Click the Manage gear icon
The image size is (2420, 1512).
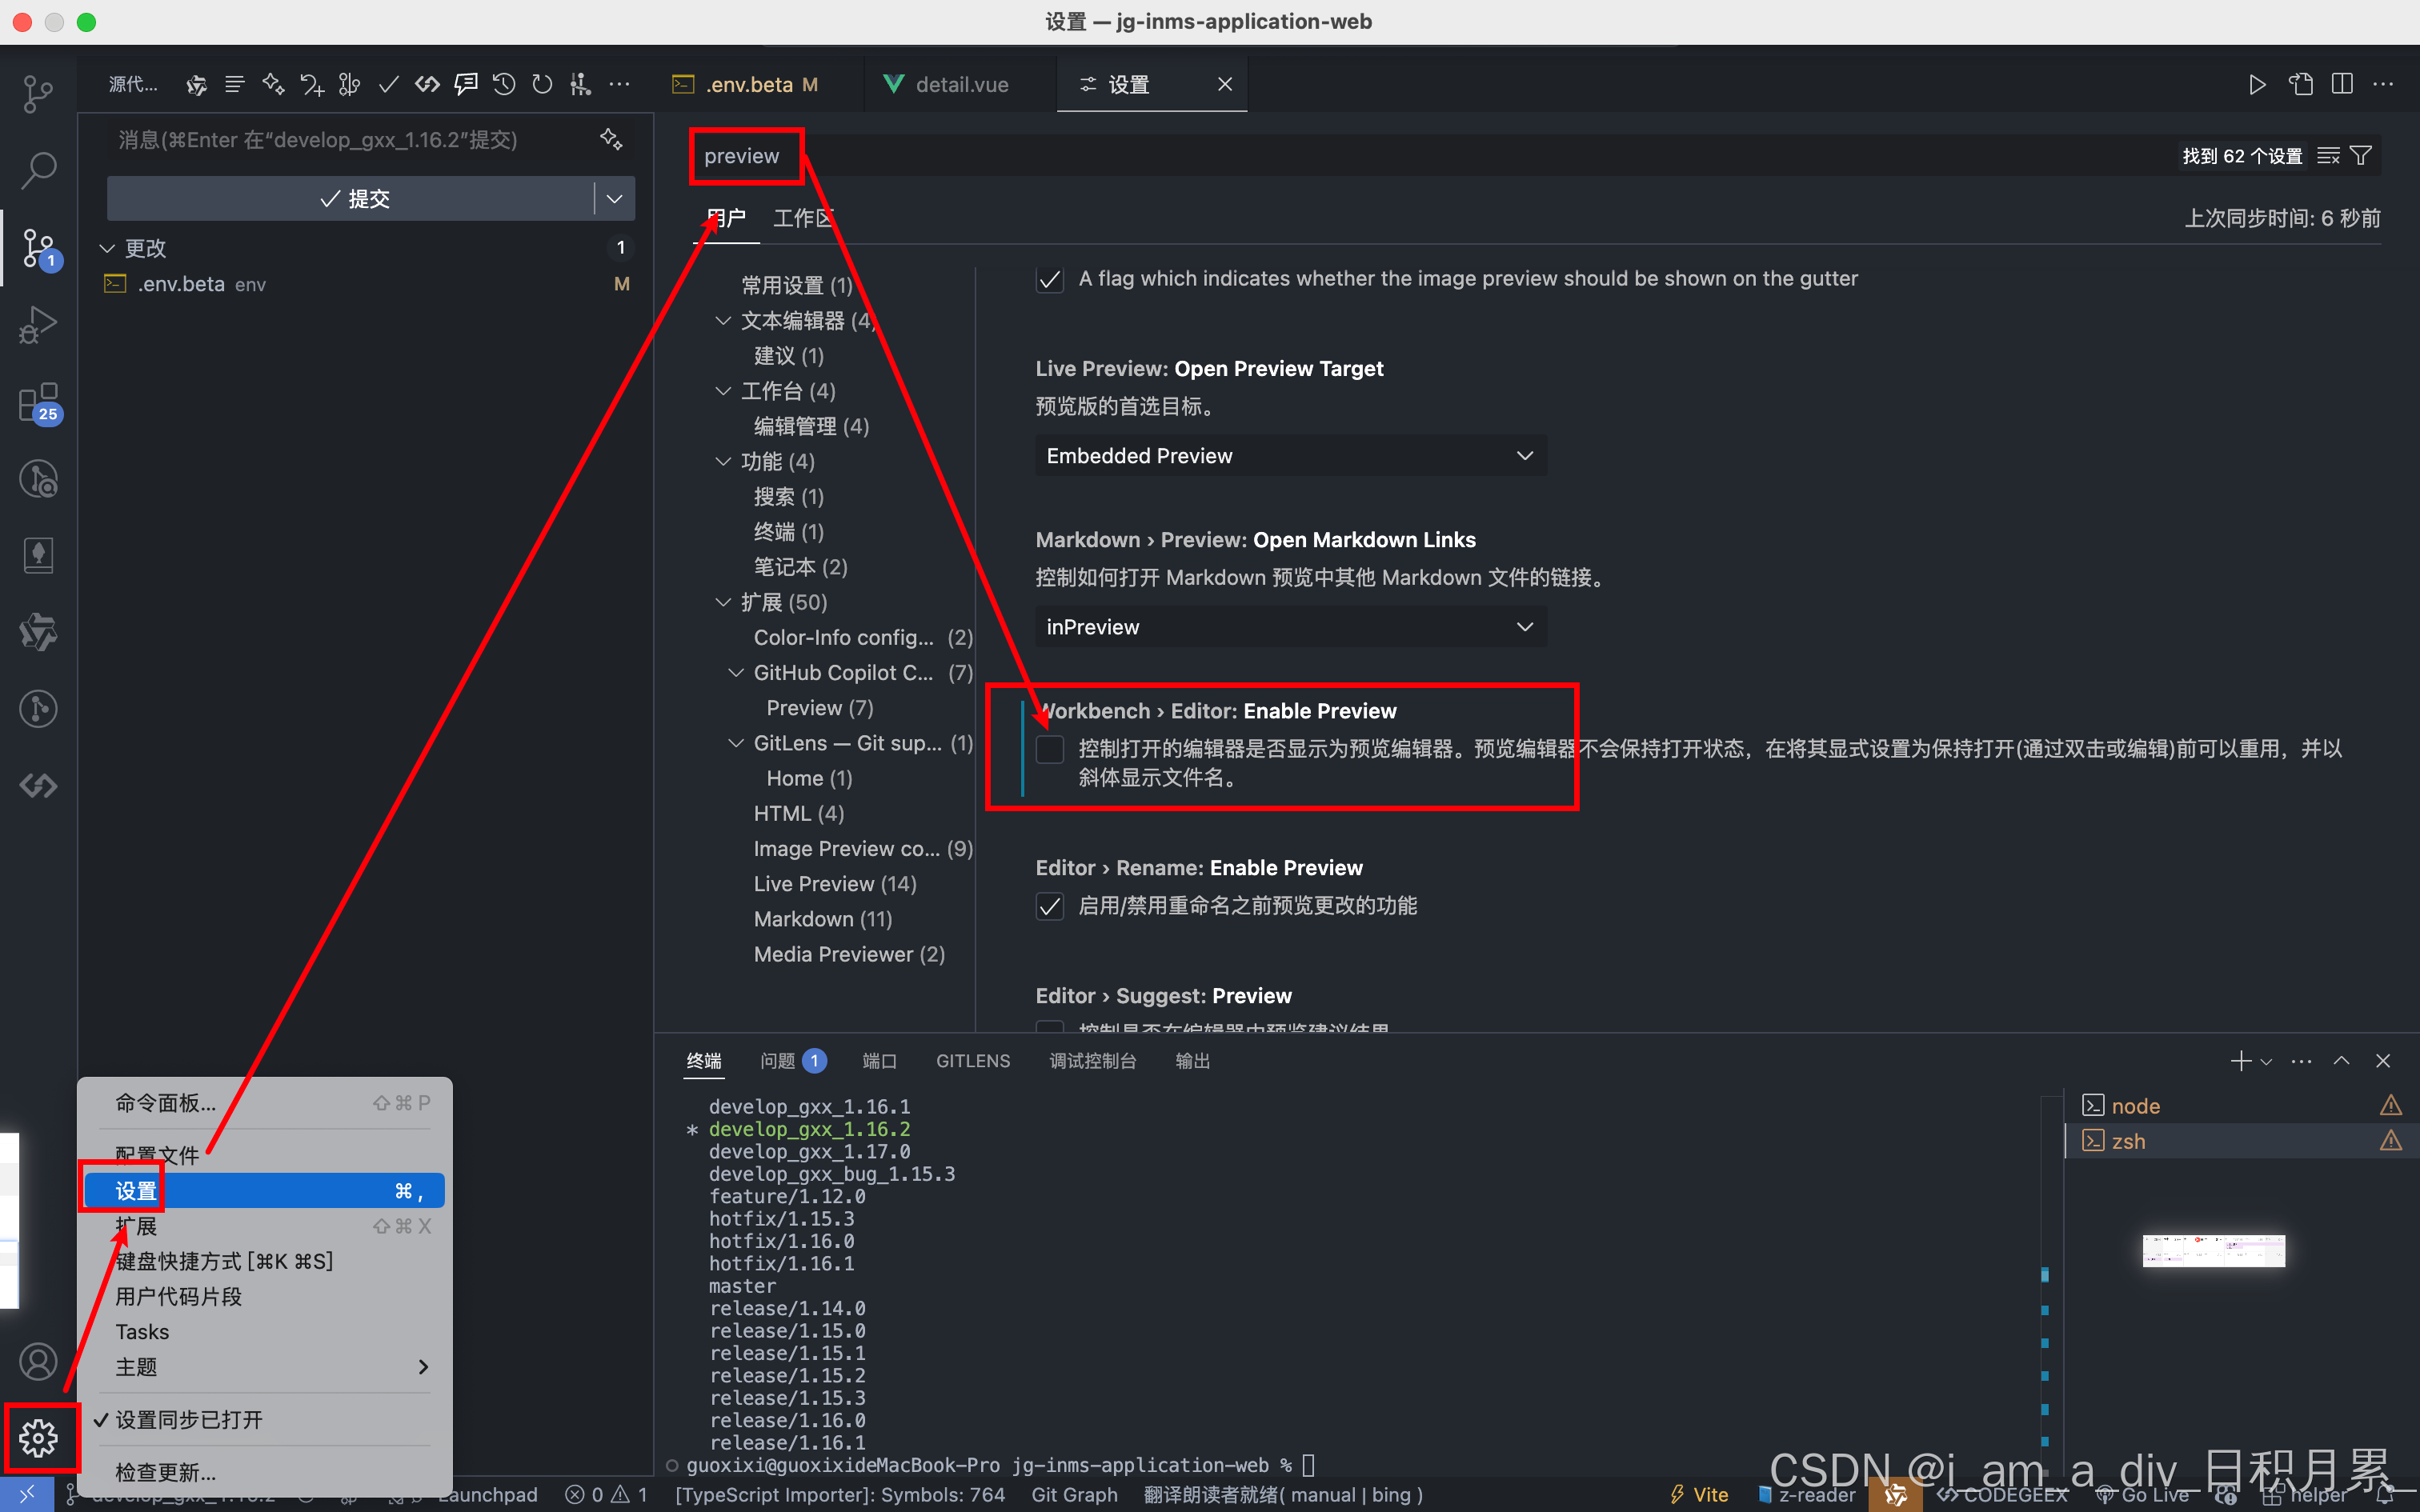point(38,1437)
